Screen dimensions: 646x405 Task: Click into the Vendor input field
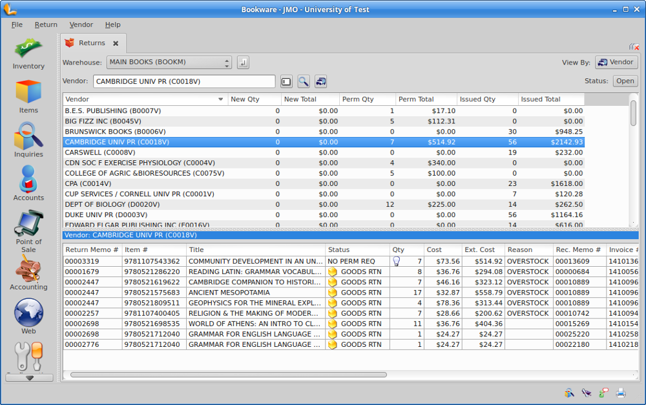click(x=184, y=81)
